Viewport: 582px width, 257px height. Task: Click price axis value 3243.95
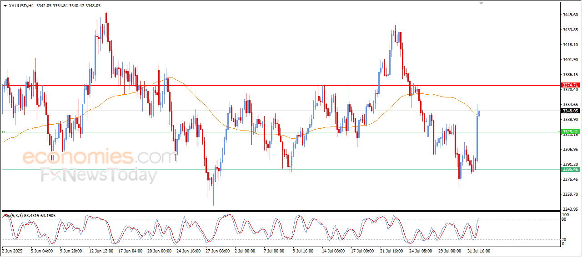(570, 209)
